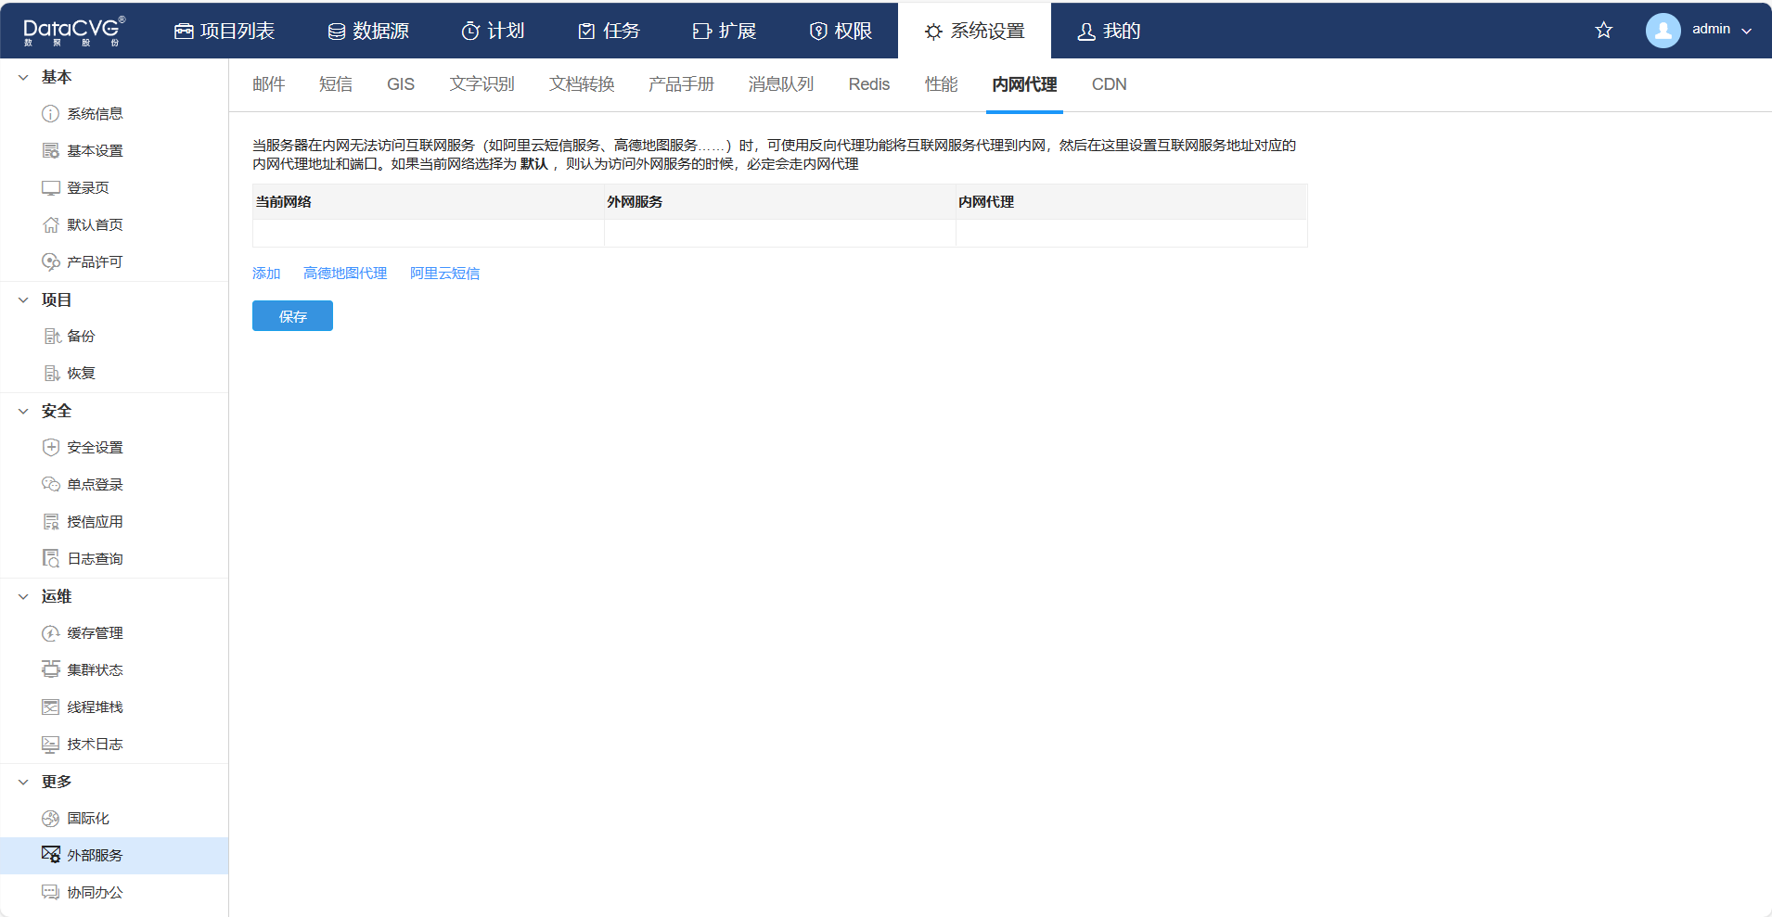
Task: Collapse the 安全 sidebar group
Action: click(23, 412)
